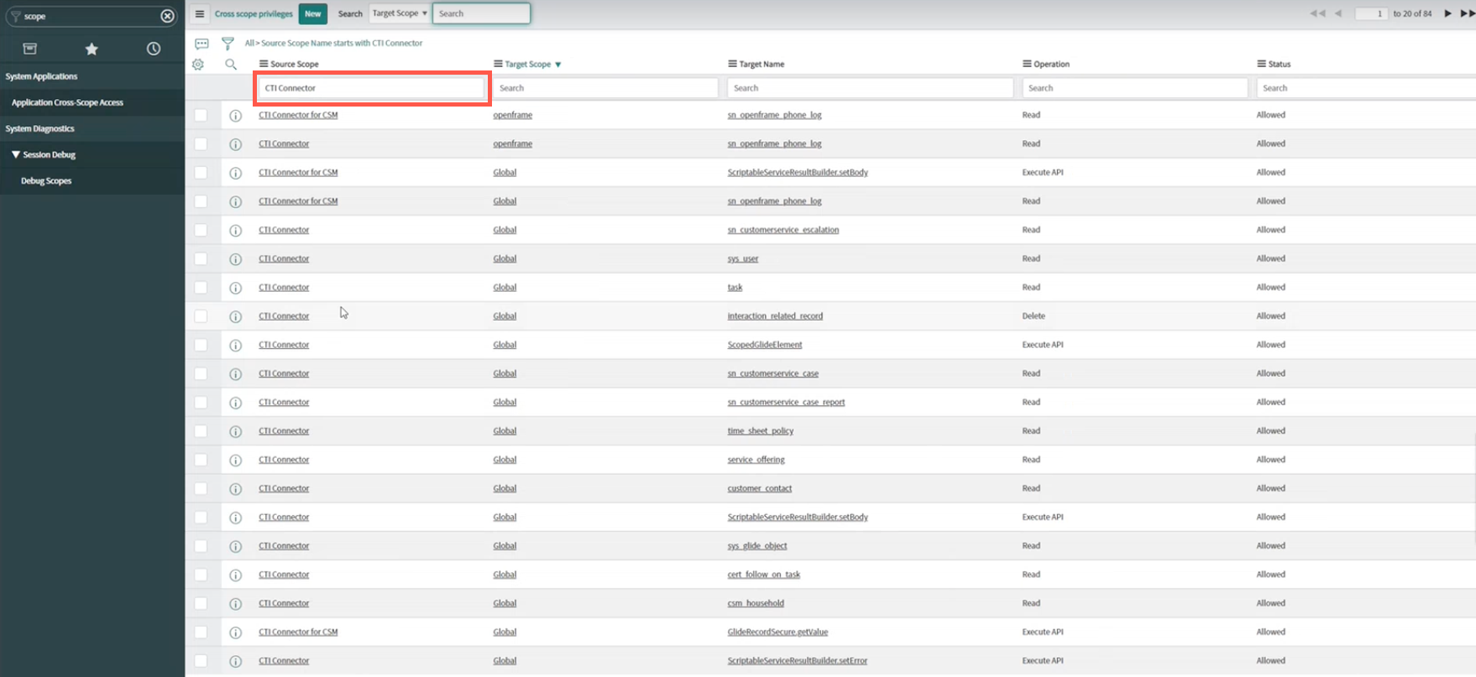This screenshot has height=677, width=1476.
Task: Open System Applications menu section
Action: pos(41,76)
